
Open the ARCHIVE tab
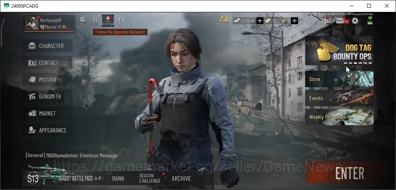tap(181, 178)
